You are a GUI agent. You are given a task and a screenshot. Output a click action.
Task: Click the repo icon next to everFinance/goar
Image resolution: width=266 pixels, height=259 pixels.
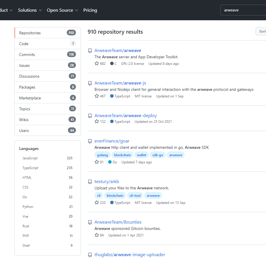[90, 141]
